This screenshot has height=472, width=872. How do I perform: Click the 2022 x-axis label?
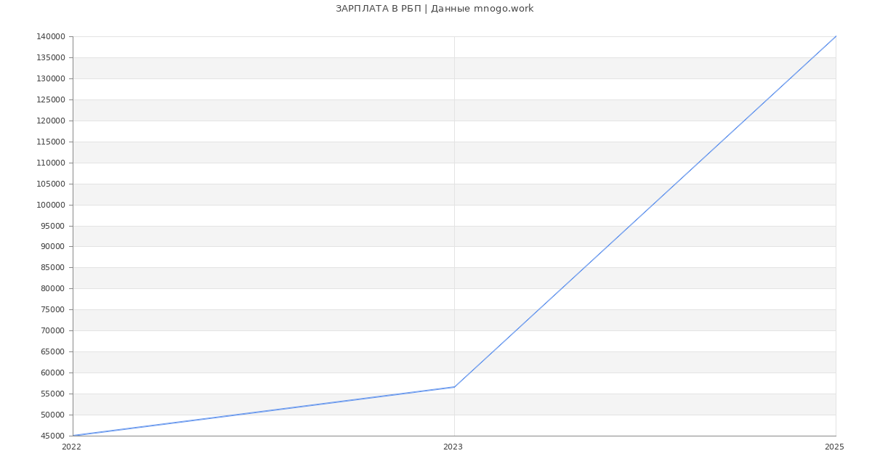(72, 447)
